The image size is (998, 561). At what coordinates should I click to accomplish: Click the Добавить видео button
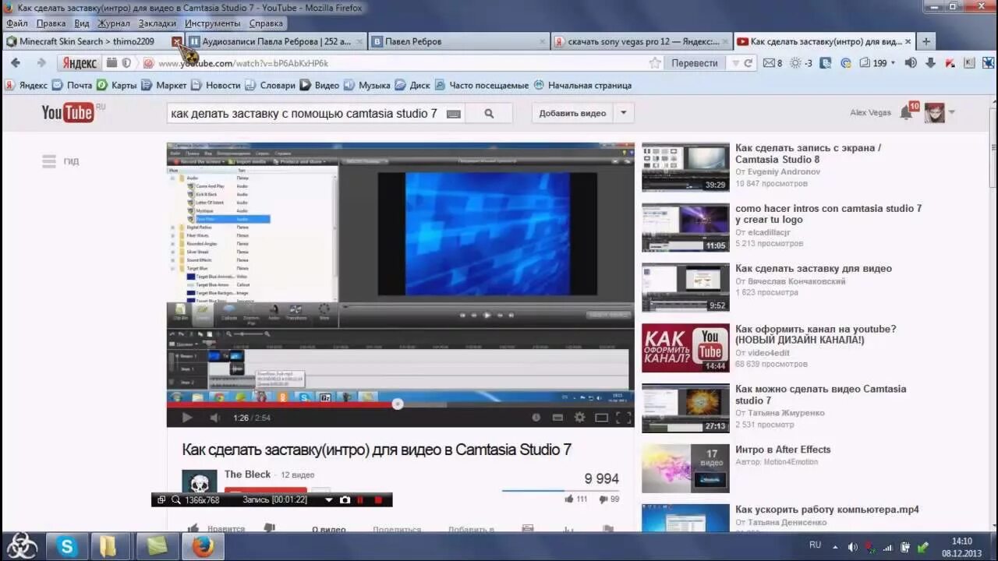(572, 113)
